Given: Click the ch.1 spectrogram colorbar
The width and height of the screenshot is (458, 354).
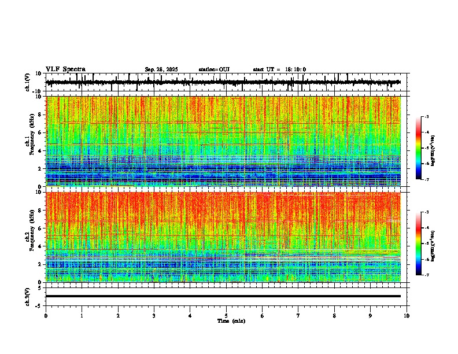Looking at the screenshot, I should (419, 148).
